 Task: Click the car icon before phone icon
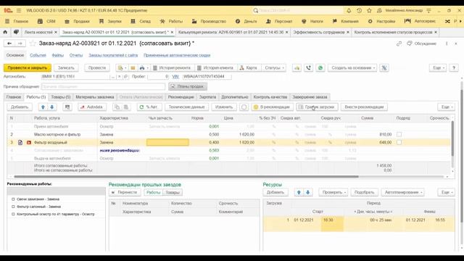coord(297,67)
